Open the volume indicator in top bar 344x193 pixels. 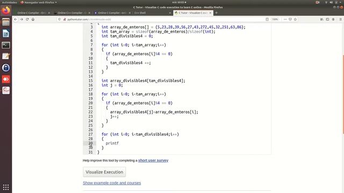[x=331, y=2]
